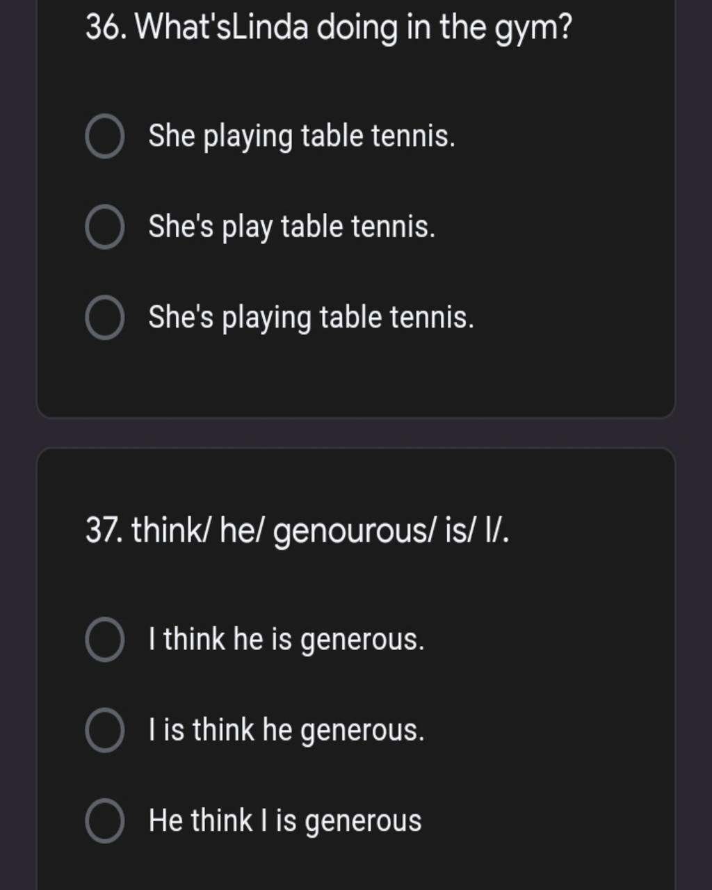
Task: Click the option text "I think he is generous."
Action: point(286,640)
